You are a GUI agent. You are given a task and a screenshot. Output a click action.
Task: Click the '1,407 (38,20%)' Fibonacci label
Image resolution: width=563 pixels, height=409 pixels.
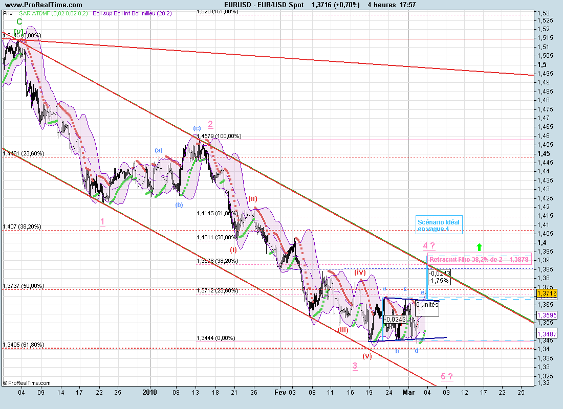[x=22, y=227]
